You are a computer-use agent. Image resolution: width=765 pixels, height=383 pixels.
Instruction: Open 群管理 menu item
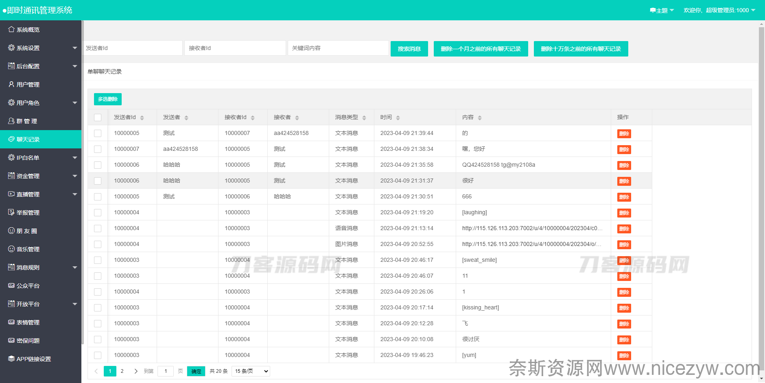41,121
